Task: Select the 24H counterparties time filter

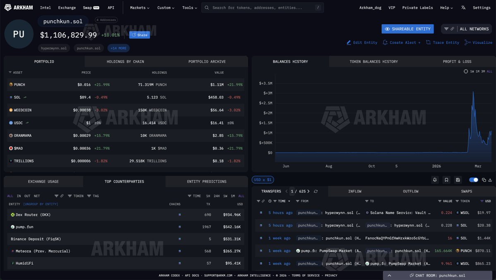Action: [216, 196]
